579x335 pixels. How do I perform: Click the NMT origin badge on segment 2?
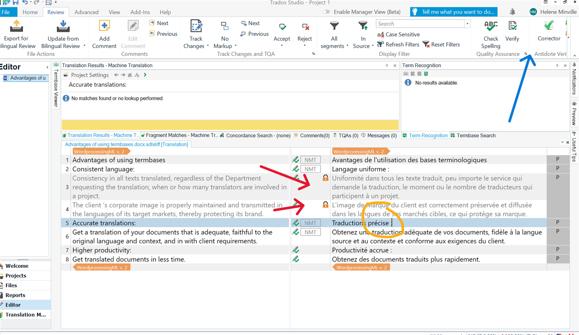coord(310,169)
